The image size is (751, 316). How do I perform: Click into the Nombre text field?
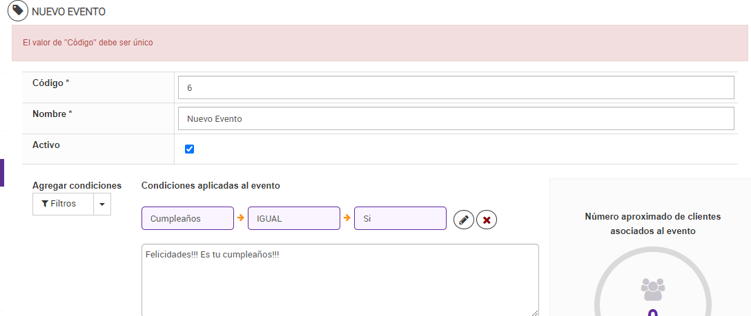(x=456, y=118)
